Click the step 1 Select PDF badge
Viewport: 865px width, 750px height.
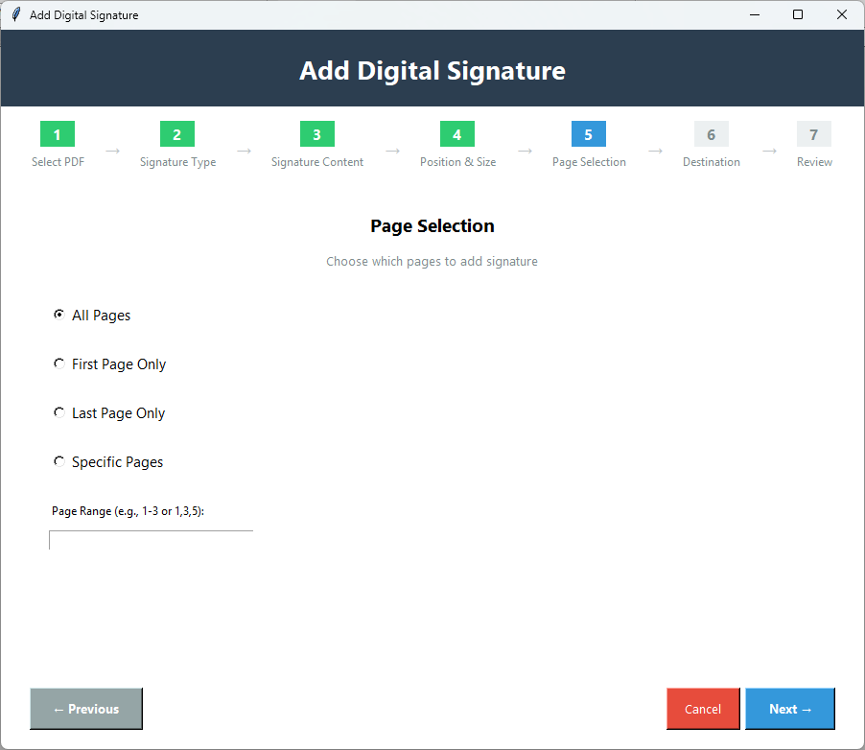[56, 134]
